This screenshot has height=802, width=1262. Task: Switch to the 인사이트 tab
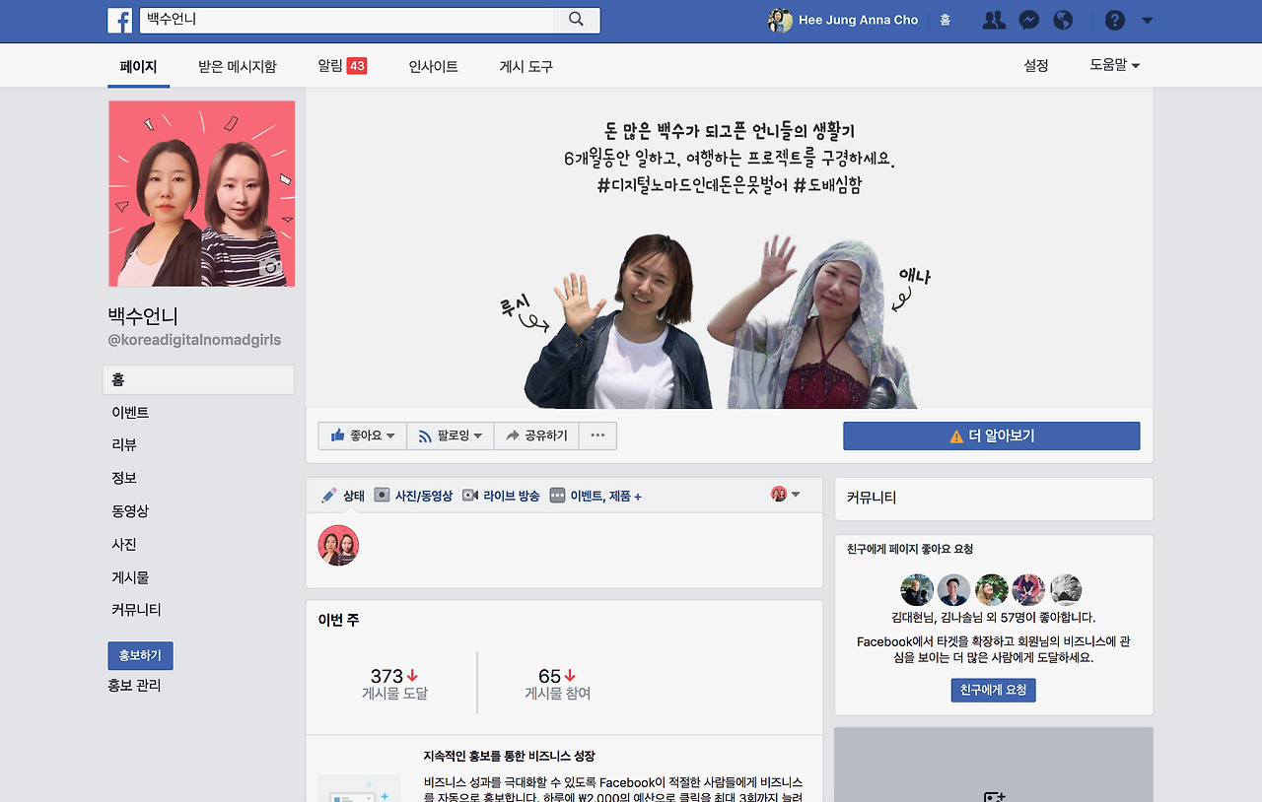(x=432, y=65)
